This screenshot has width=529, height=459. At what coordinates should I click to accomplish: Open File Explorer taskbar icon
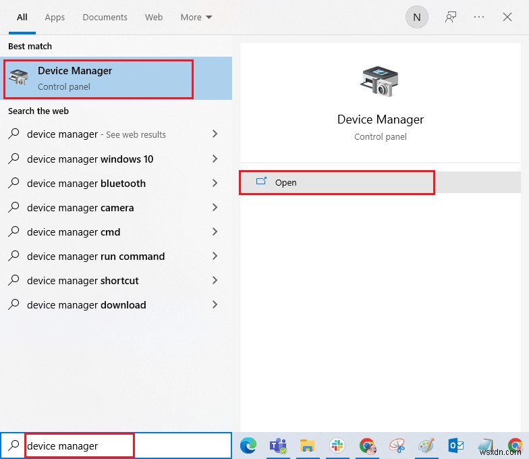(x=308, y=446)
